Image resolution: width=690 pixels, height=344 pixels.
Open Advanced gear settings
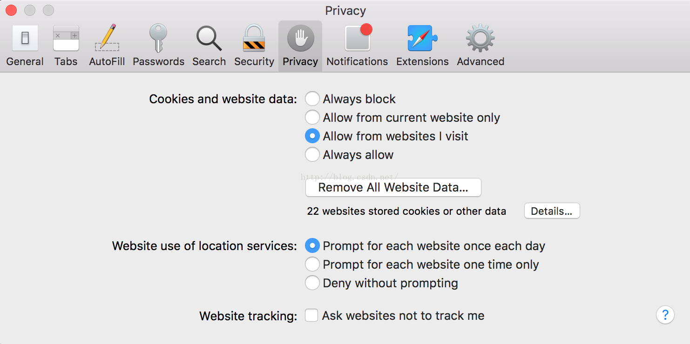480,46
